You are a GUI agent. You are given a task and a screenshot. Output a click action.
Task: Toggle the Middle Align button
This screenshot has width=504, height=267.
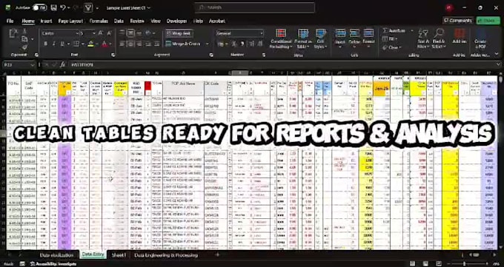(x=130, y=33)
